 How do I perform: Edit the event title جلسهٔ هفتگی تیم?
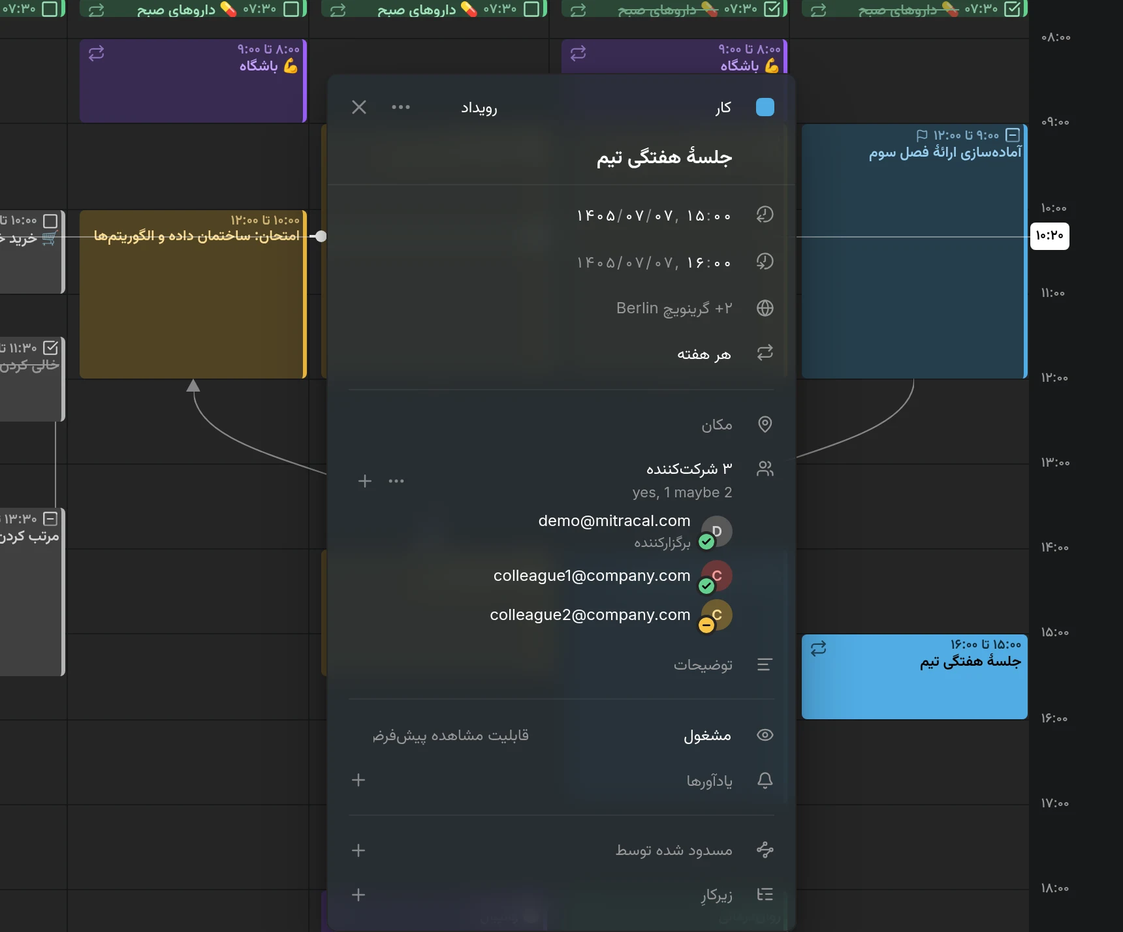(664, 157)
